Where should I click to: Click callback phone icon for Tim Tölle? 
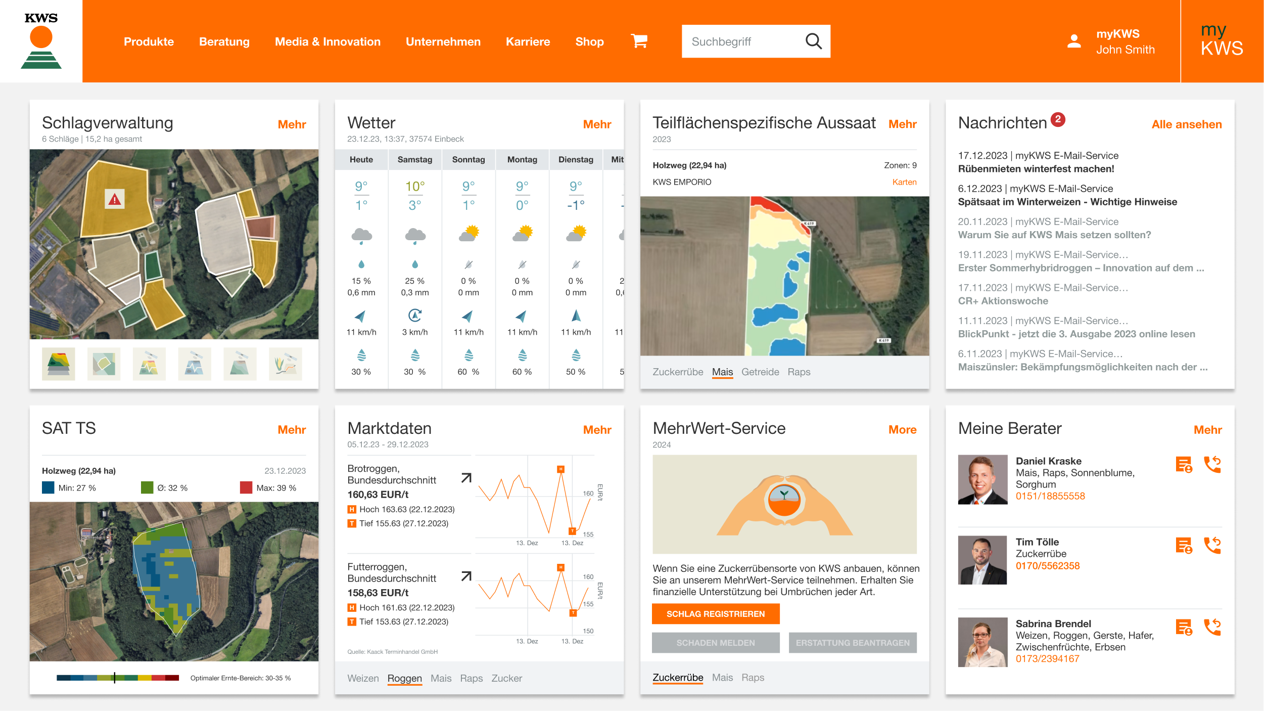click(x=1212, y=545)
